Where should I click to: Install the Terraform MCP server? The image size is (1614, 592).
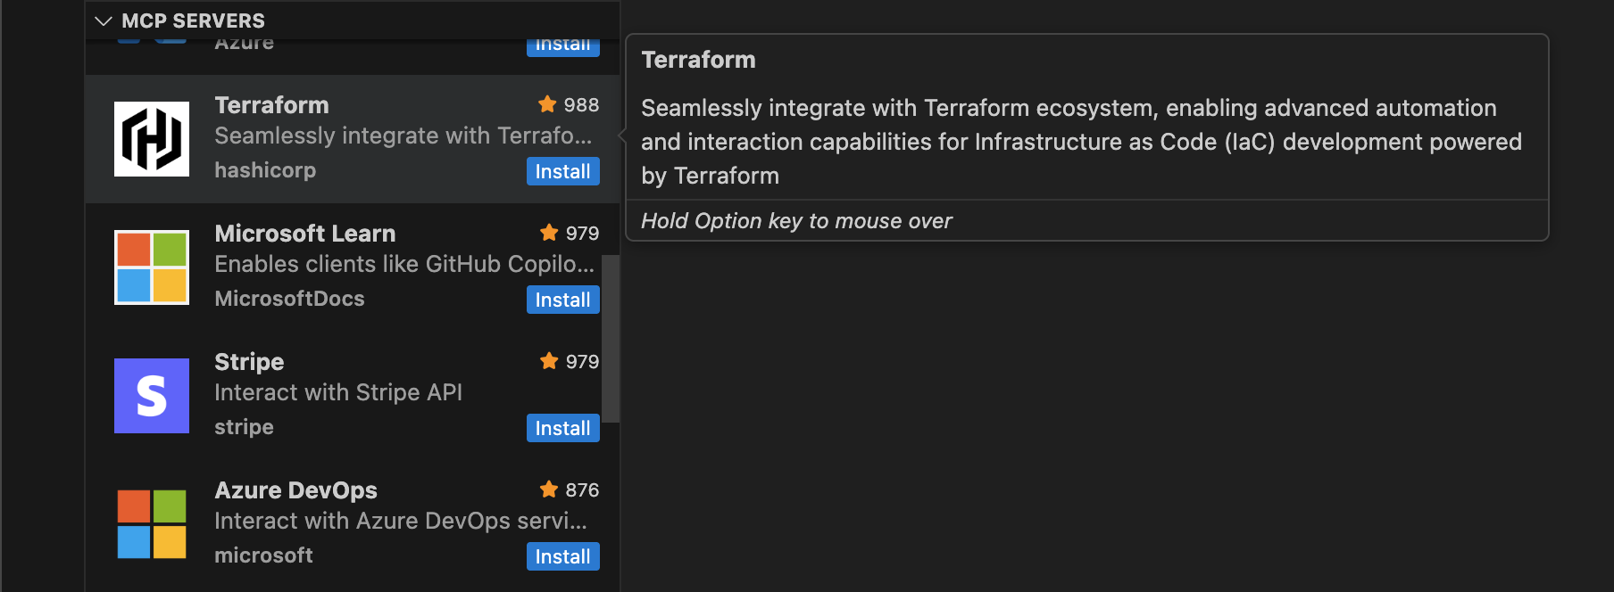coord(562,171)
